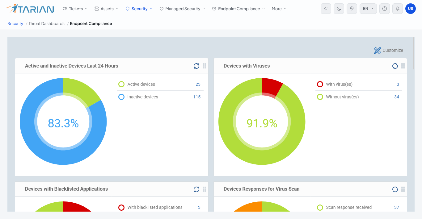Image resolution: width=422 pixels, height=219 pixels.
Task: Click Devices with Viruses widget title
Action: (x=247, y=66)
